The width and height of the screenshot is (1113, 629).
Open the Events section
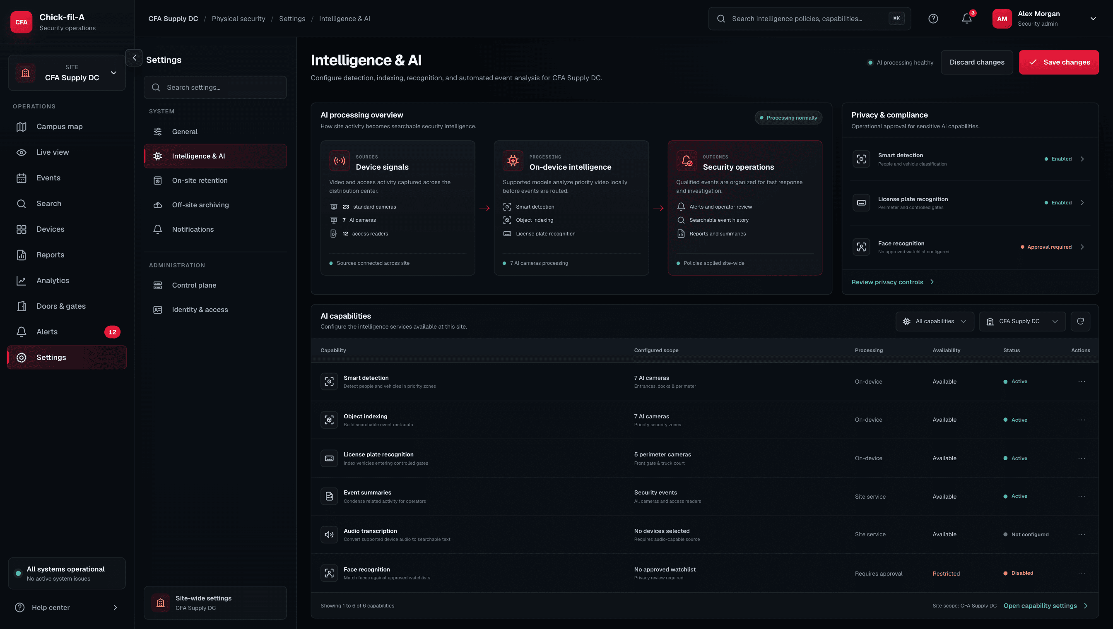coord(67,178)
